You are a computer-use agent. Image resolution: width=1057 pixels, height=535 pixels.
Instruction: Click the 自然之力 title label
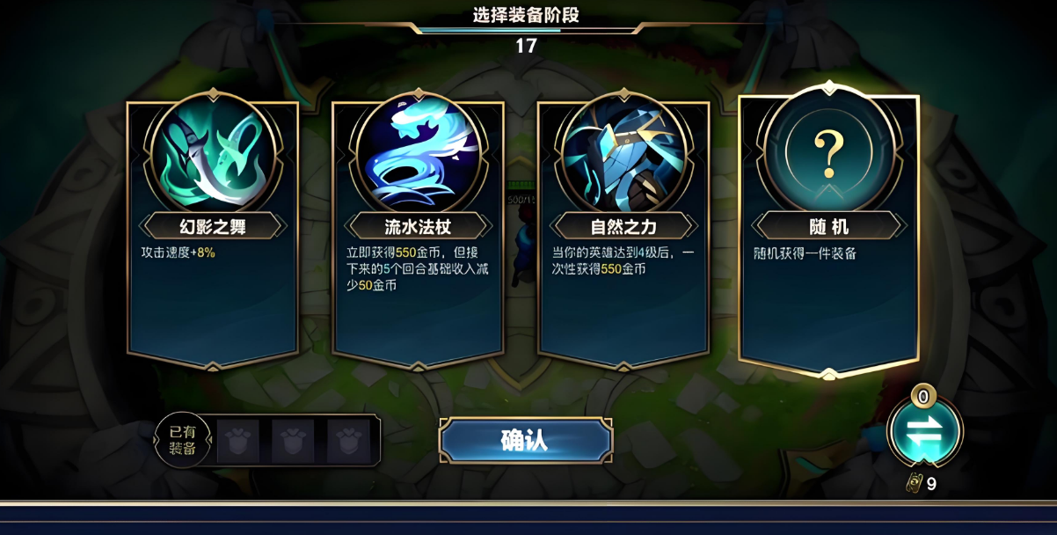623,226
